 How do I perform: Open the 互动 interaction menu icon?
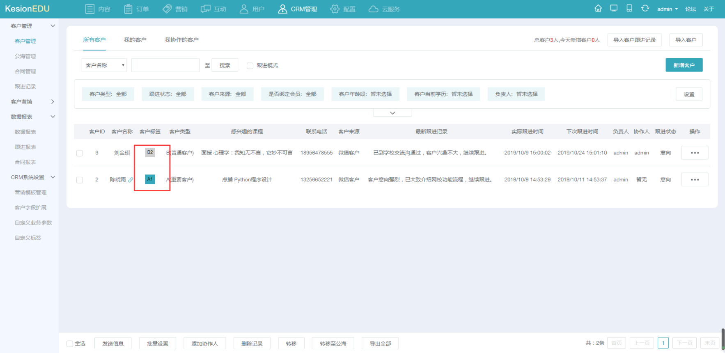pyautogui.click(x=205, y=9)
